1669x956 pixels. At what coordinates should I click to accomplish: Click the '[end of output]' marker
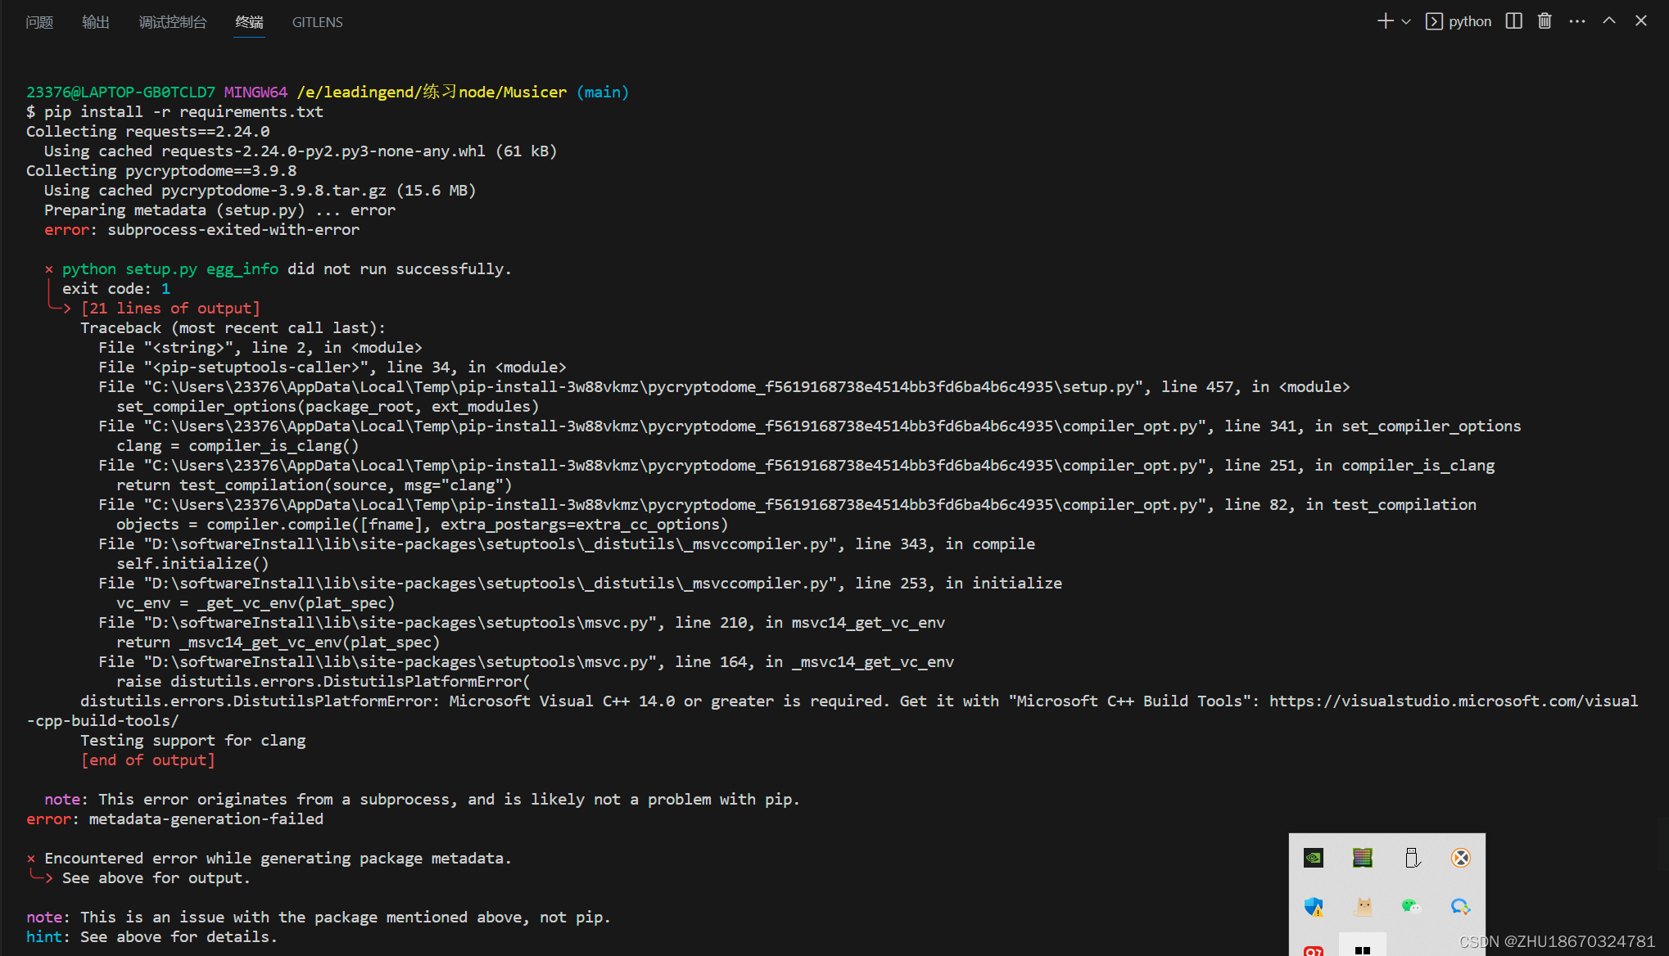coord(147,760)
